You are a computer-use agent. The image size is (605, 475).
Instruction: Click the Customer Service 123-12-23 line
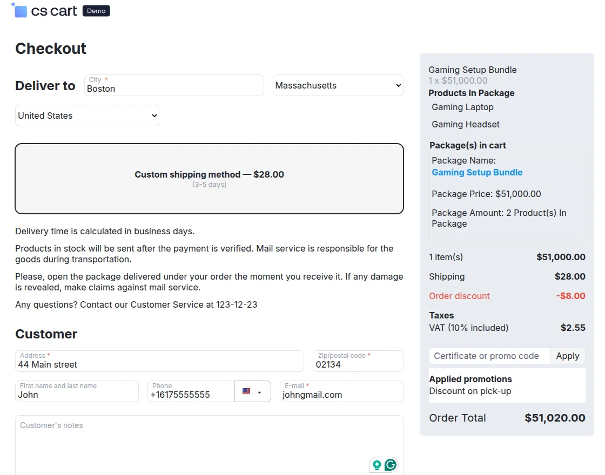pyautogui.click(x=136, y=304)
